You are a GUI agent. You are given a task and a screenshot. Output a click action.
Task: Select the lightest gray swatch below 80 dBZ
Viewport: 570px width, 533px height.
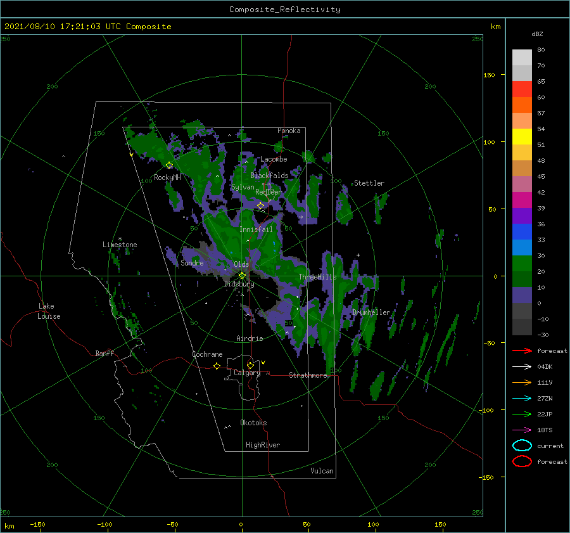point(522,58)
